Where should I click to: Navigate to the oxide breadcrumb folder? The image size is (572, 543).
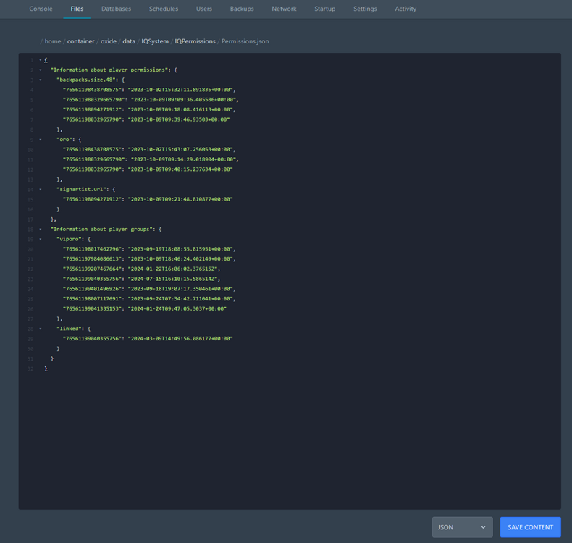(109, 41)
